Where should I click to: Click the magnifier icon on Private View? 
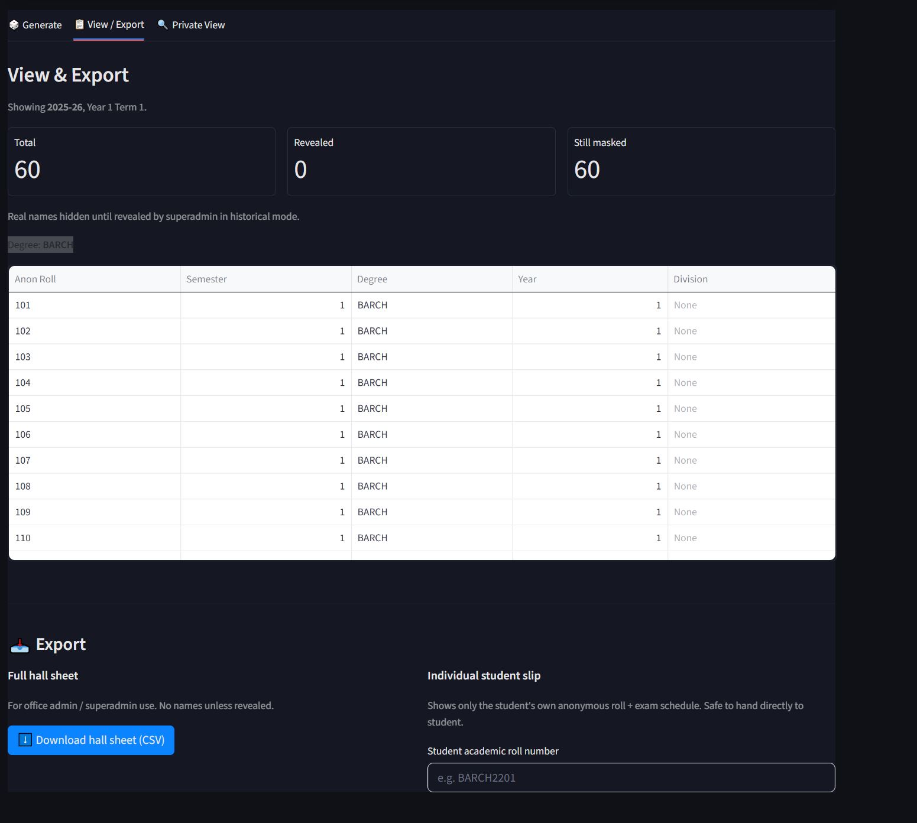point(163,24)
